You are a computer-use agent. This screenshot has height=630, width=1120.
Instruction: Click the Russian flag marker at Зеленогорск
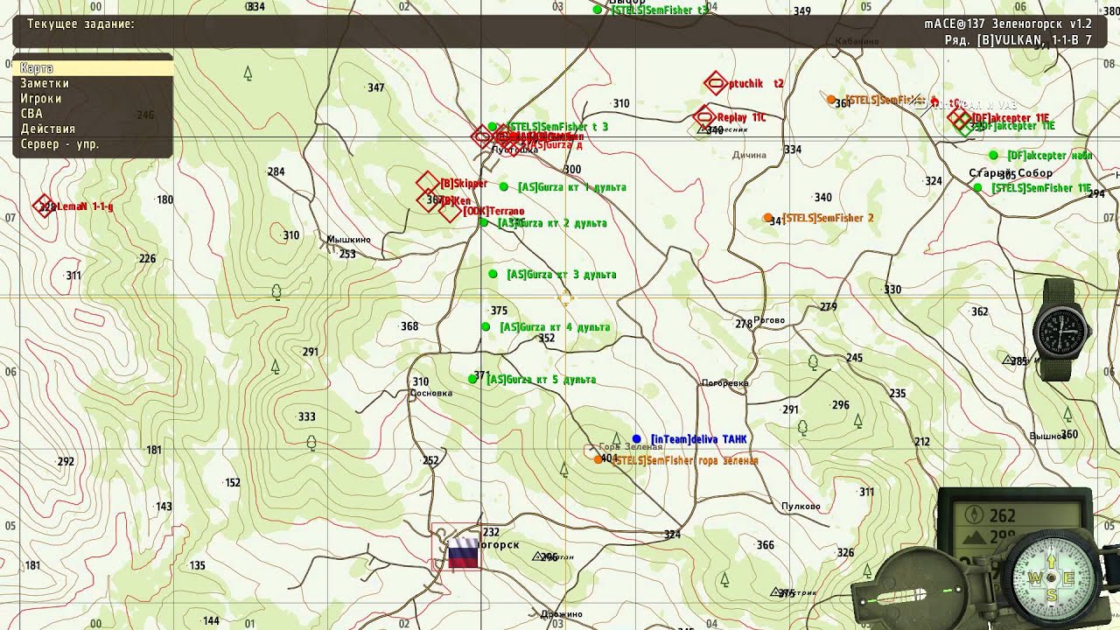463,553
